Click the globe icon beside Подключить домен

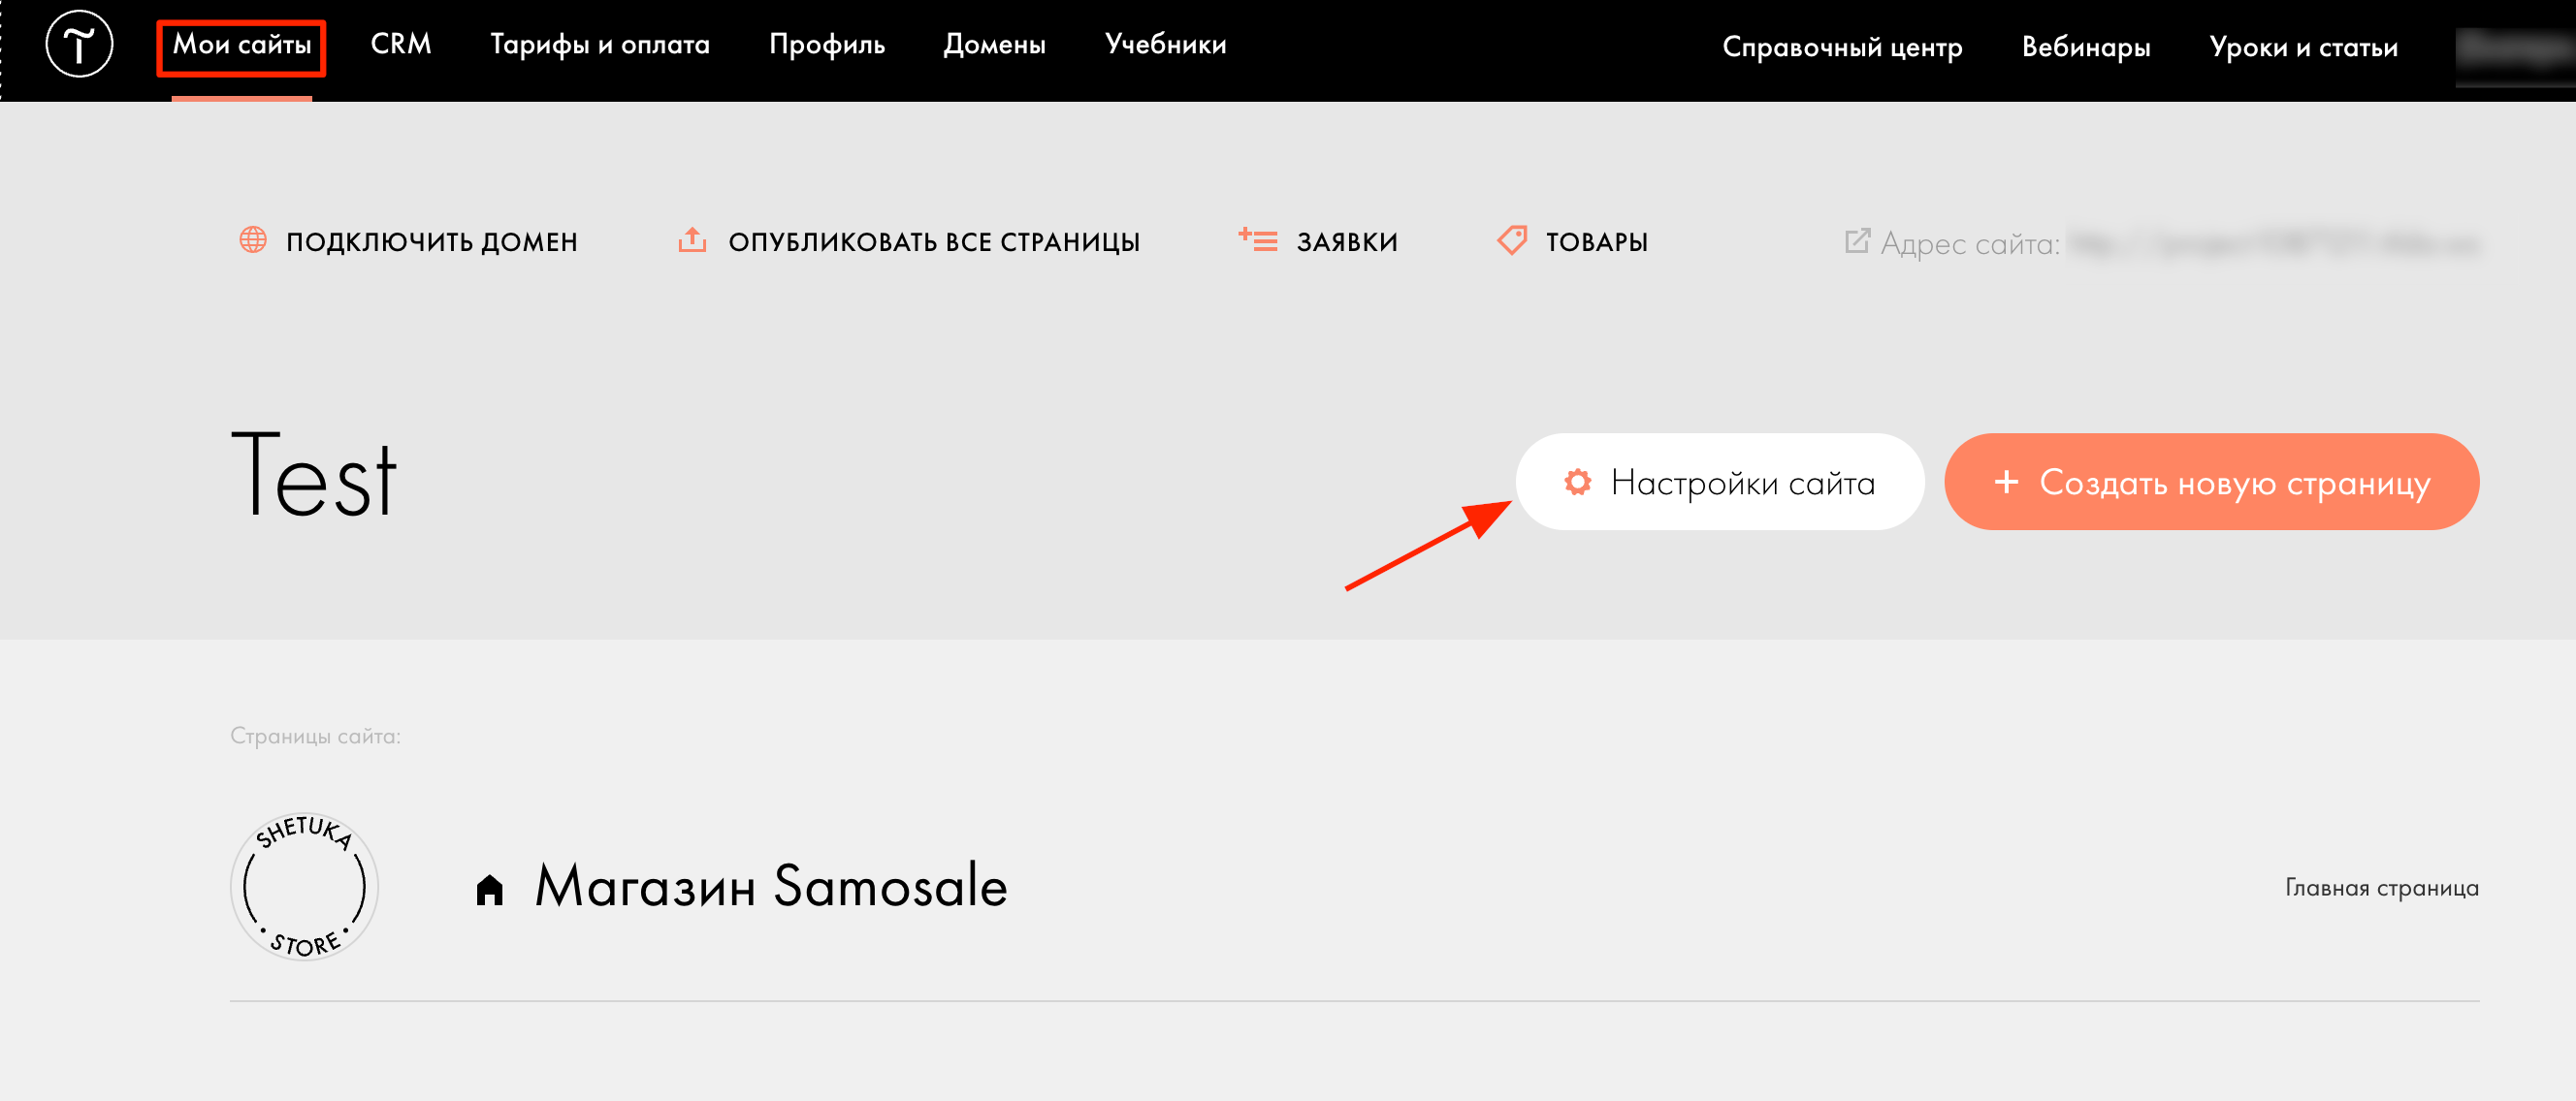point(253,239)
